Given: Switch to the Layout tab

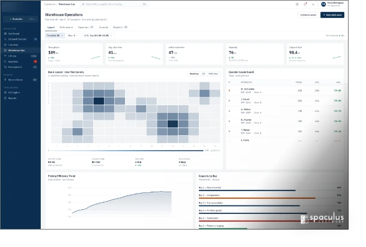Looking at the screenshot, I should point(51,27).
